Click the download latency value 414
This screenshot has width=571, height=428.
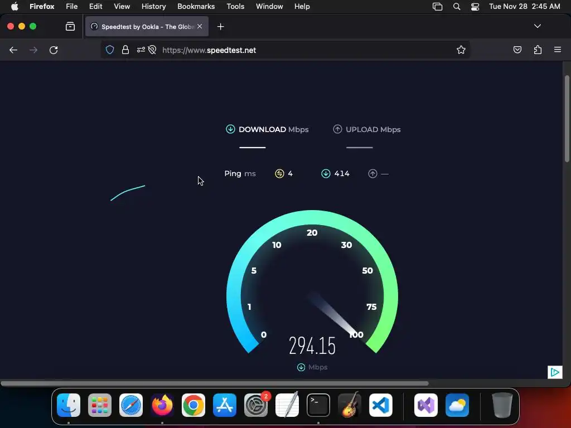tap(342, 174)
